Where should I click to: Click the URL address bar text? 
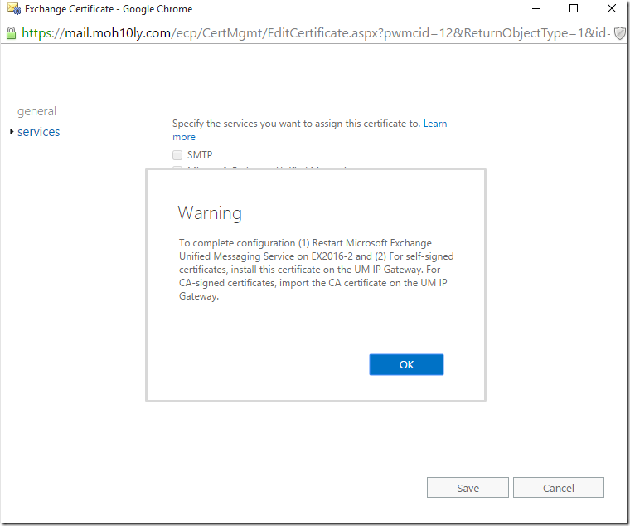(x=316, y=33)
